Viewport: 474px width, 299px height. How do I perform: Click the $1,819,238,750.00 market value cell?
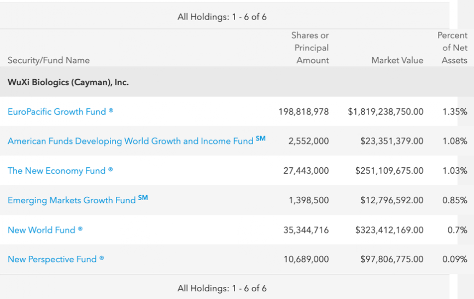[385, 112]
